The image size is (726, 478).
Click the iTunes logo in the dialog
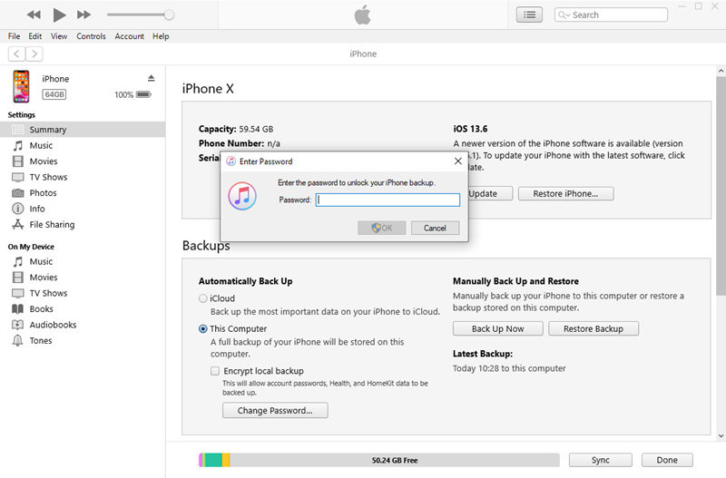[x=242, y=196]
